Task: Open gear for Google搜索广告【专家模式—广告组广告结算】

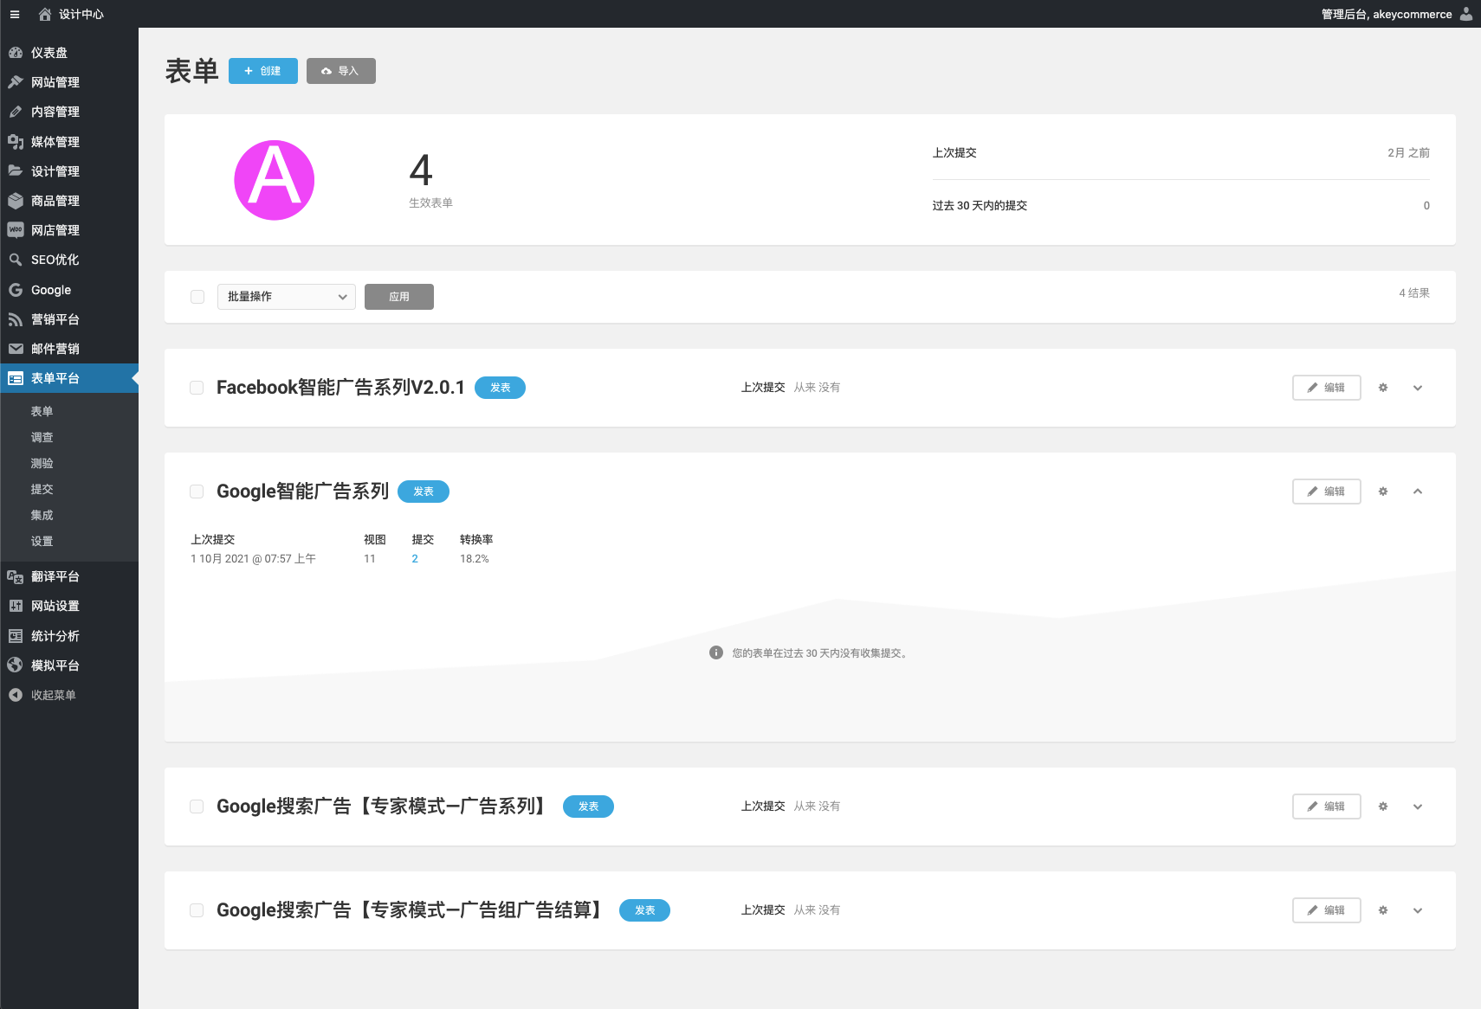Action: [1383, 910]
